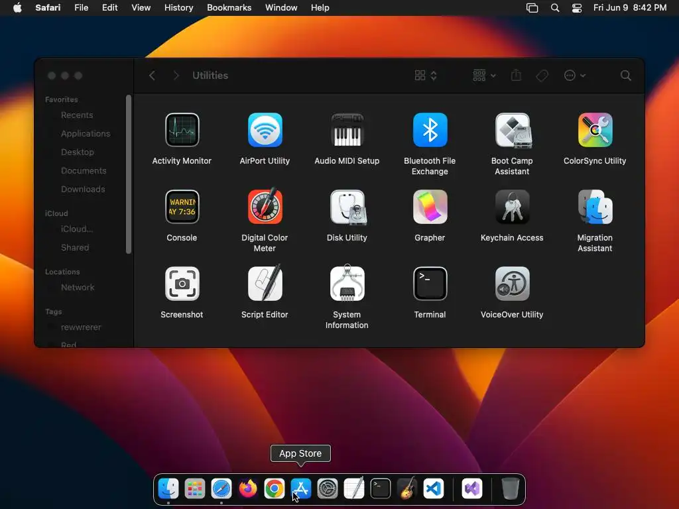679x509 pixels.
Task: Open VoiceOver Utility
Action: pyautogui.click(x=513, y=284)
